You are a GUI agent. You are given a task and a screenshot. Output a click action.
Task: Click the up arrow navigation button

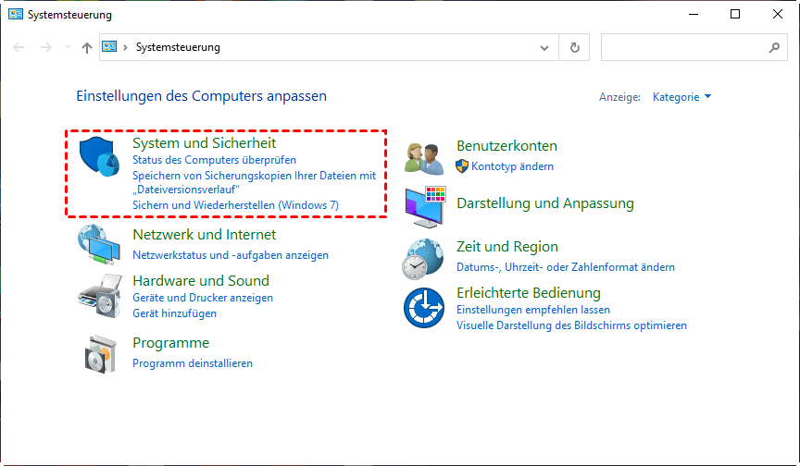(86, 47)
